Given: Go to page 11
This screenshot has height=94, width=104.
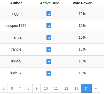Looking at the screenshot, I should pos(56,88).
